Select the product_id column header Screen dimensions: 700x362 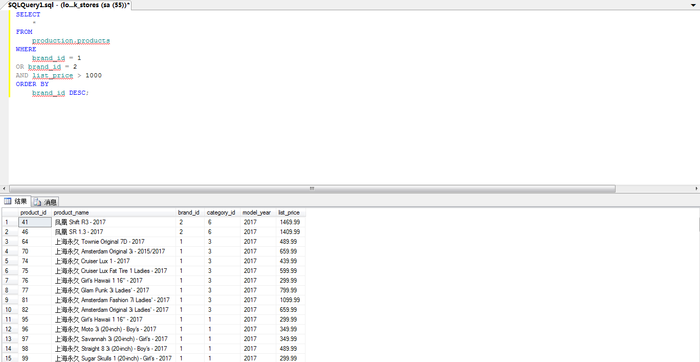click(35, 212)
